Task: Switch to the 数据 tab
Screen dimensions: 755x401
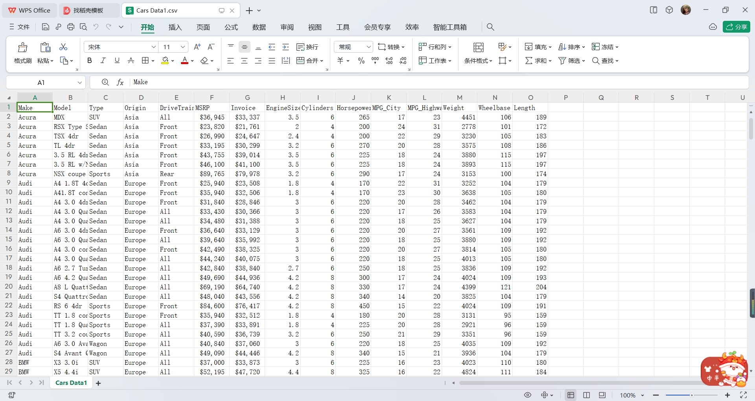Action: click(259, 27)
